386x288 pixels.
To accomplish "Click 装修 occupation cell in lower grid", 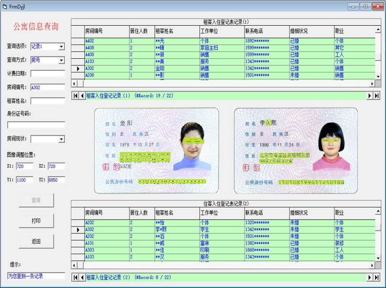I will [355, 243].
